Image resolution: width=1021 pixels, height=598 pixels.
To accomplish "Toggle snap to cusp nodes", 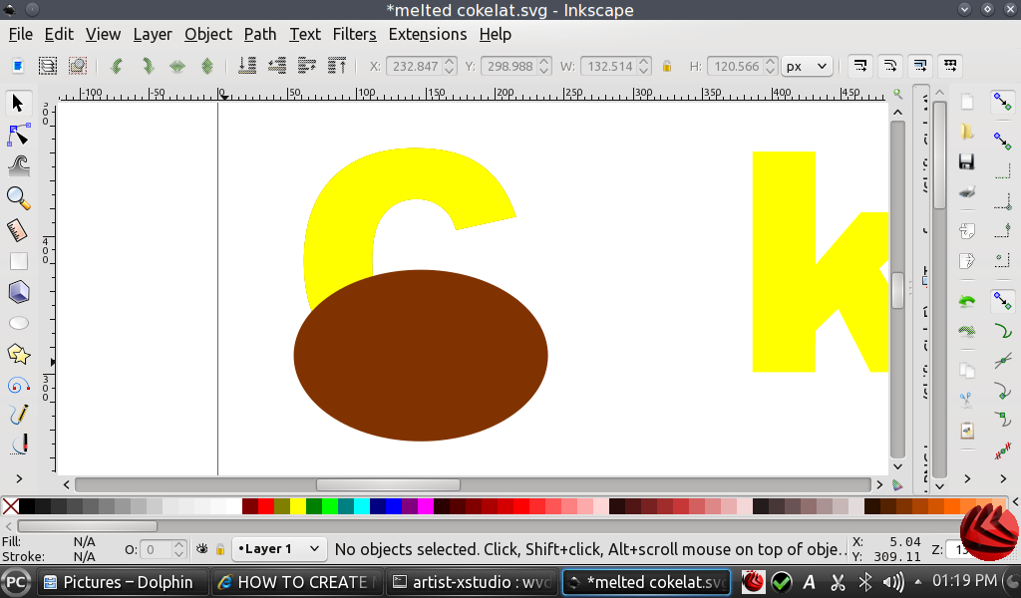I will coord(1003,390).
